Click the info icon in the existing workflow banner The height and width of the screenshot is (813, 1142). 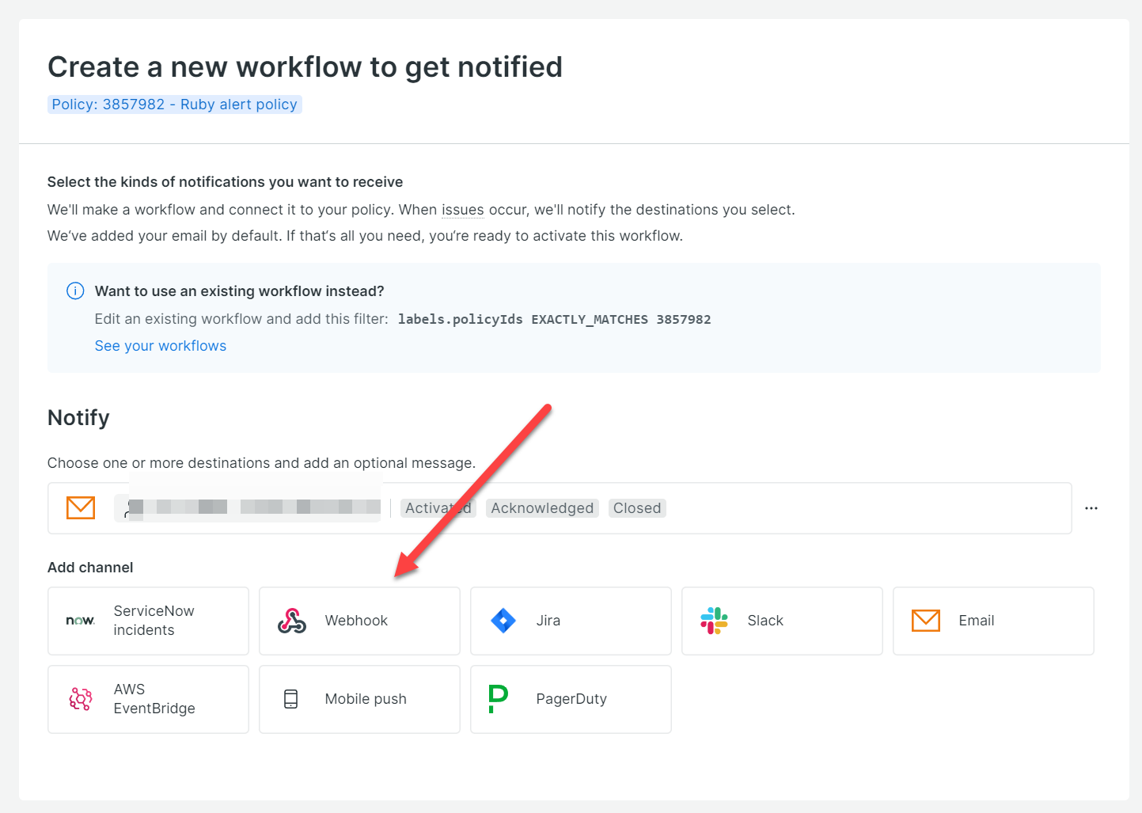(75, 291)
